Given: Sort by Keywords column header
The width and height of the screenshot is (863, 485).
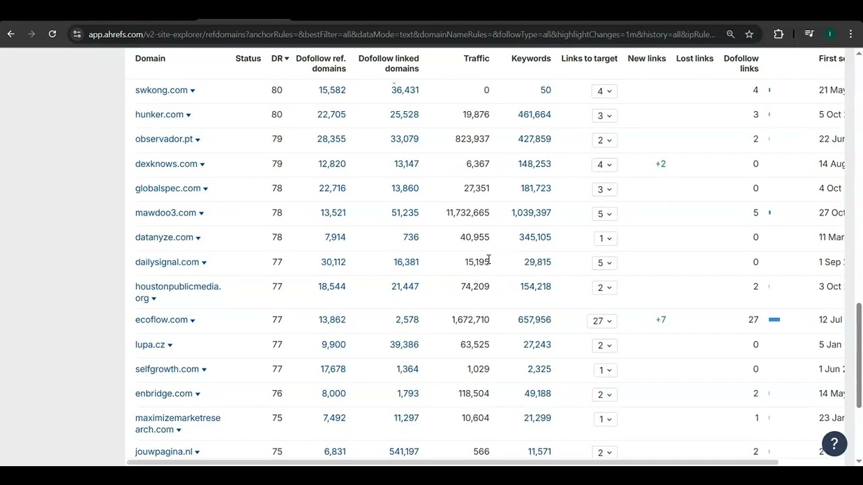Looking at the screenshot, I should pyautogui.click(x=531, y=59).
